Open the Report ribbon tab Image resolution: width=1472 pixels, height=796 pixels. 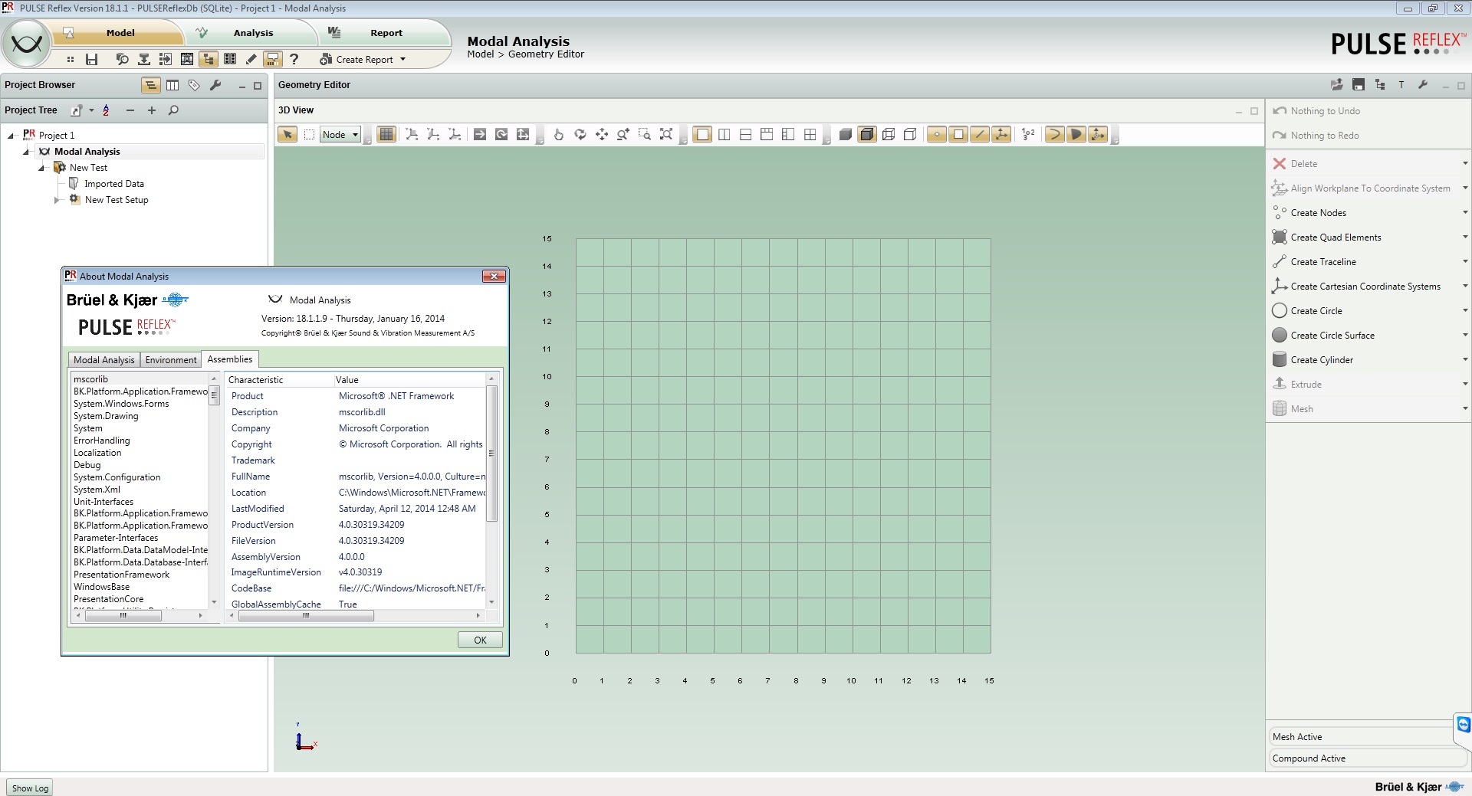click(x=385, y=33)
